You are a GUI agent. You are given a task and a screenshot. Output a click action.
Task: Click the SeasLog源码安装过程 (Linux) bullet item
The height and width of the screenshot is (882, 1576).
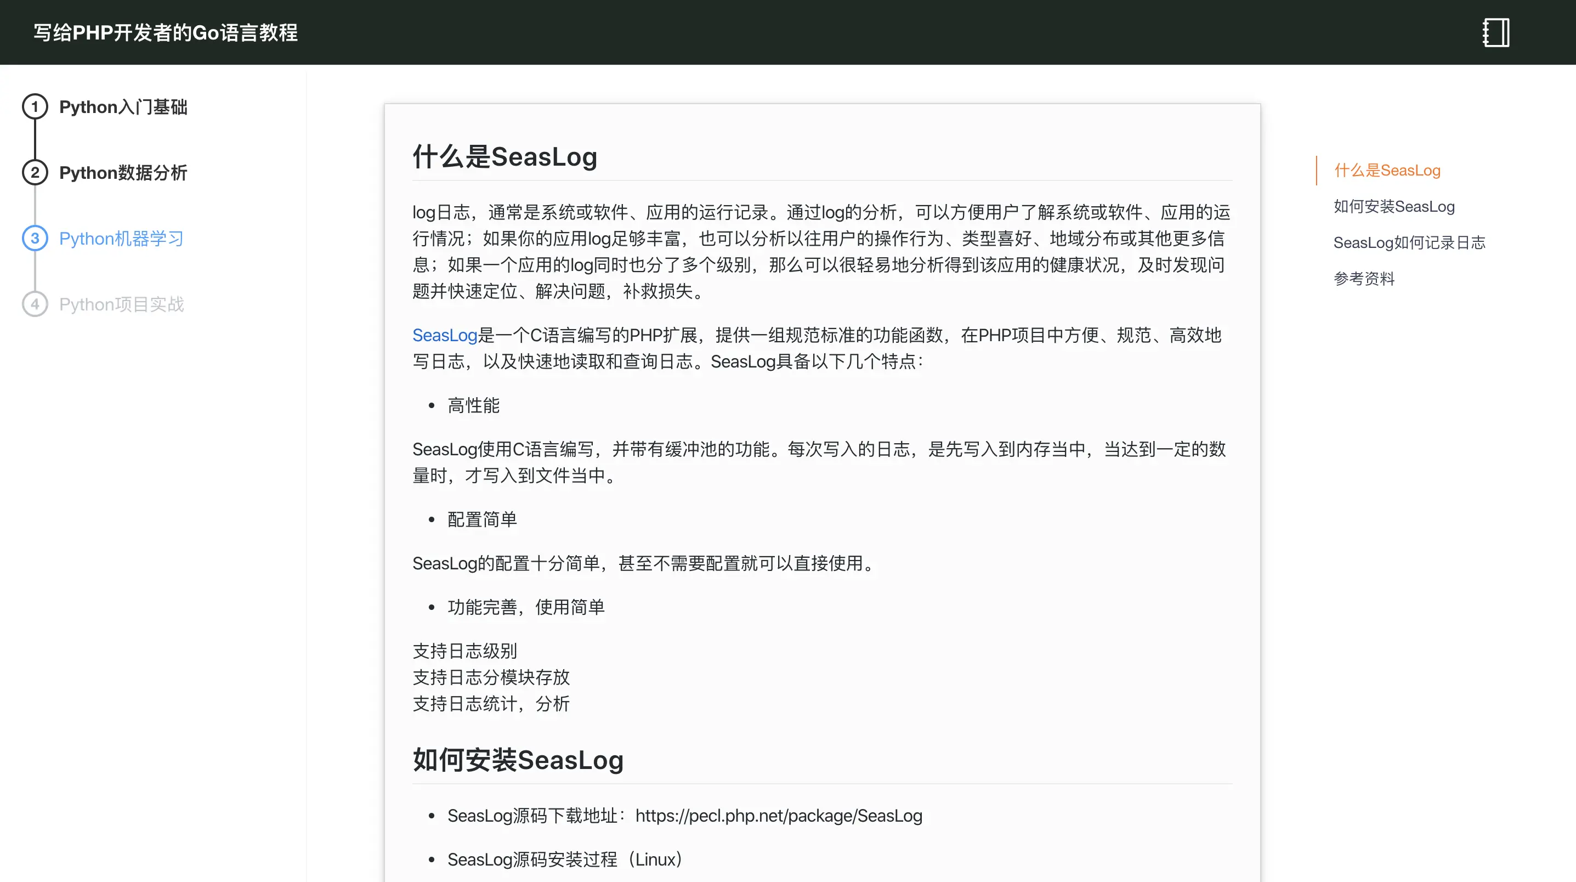[x=564, y=860]
